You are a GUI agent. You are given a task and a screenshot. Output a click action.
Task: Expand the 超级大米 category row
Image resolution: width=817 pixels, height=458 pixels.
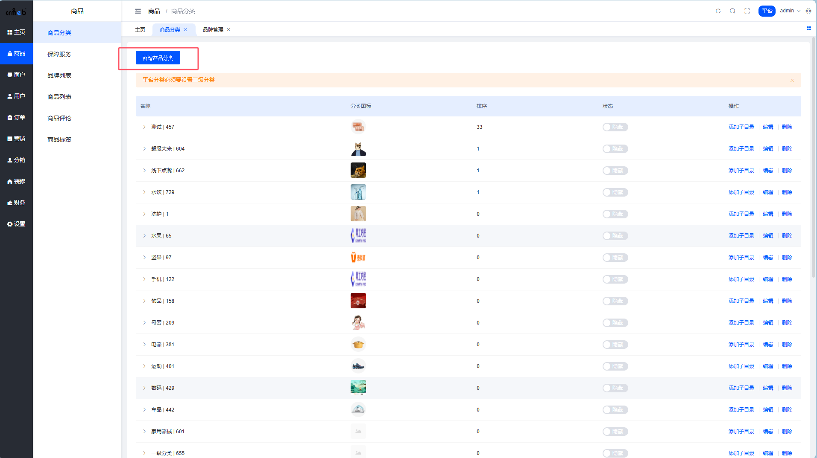point(144,149)
